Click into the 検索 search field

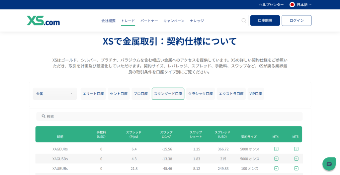[169, 117]
